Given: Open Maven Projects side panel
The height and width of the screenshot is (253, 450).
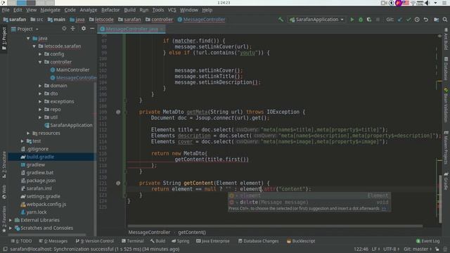Looking at the screenshot, I should [446, 148].
